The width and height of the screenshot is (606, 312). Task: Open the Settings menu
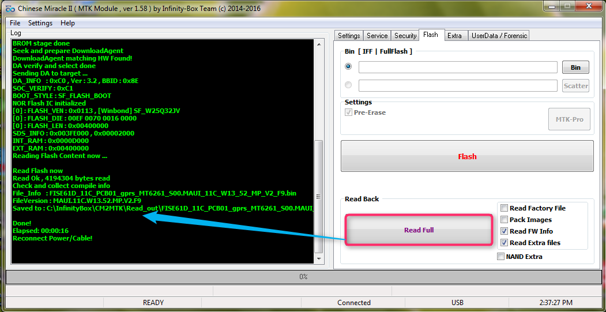[40, 23]
